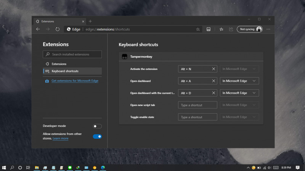The width and height of the screenshot is (305, 171).
Task: Click the Not syncing profile button
Action: pyautogui.click(x=250, y=29)
